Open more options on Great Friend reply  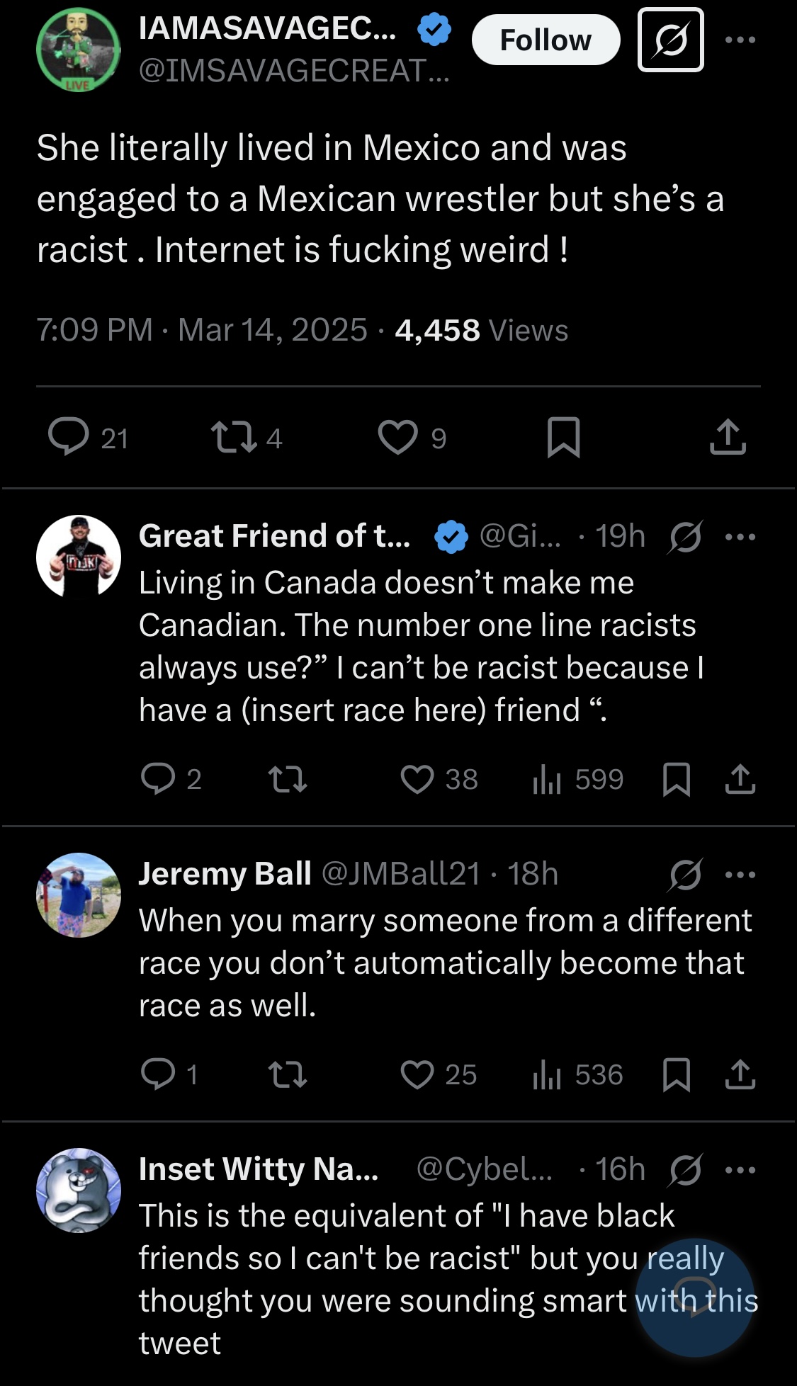[740, 537]
